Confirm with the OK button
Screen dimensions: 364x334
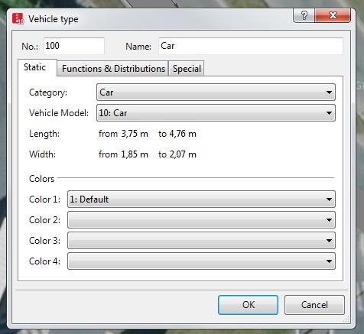click(248, 305)
